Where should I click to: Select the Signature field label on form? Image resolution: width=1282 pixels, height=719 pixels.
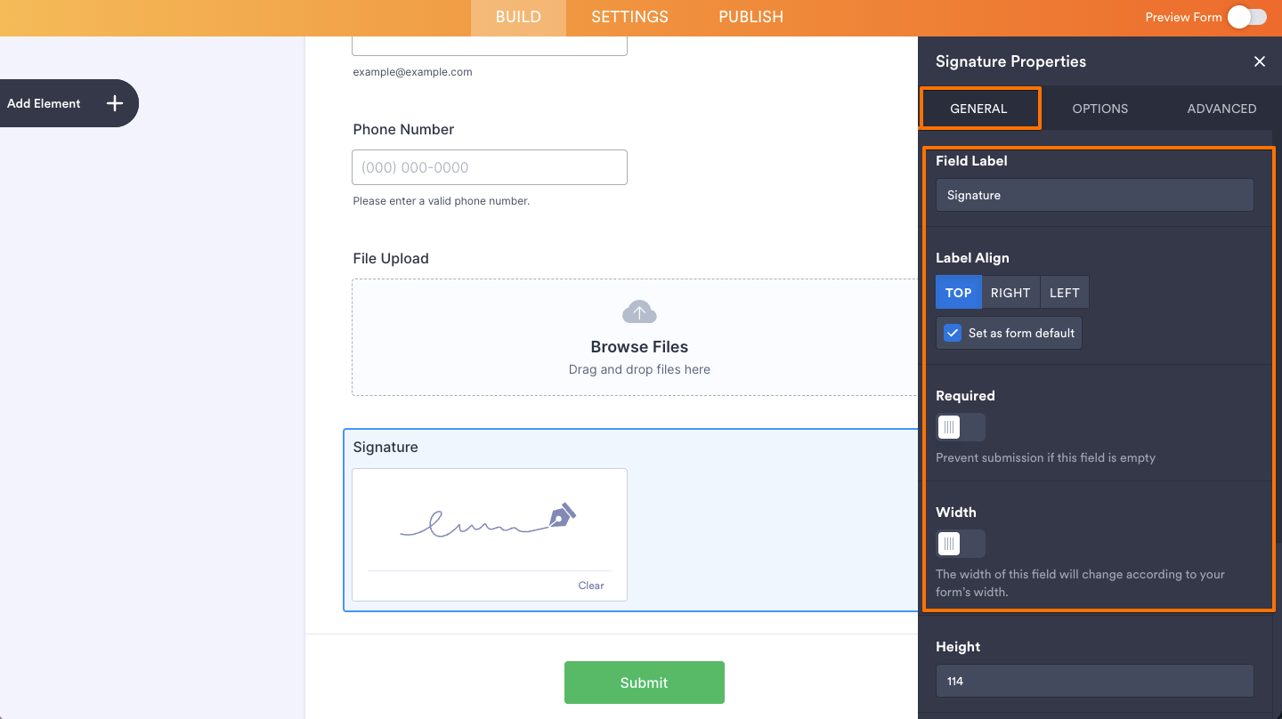tap(385, 447)
